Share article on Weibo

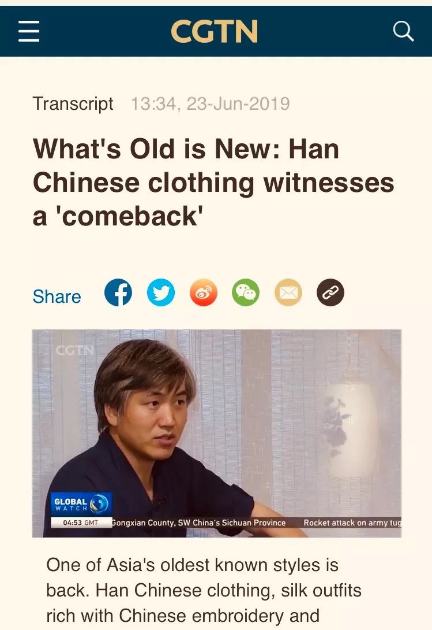click(204, 292)
